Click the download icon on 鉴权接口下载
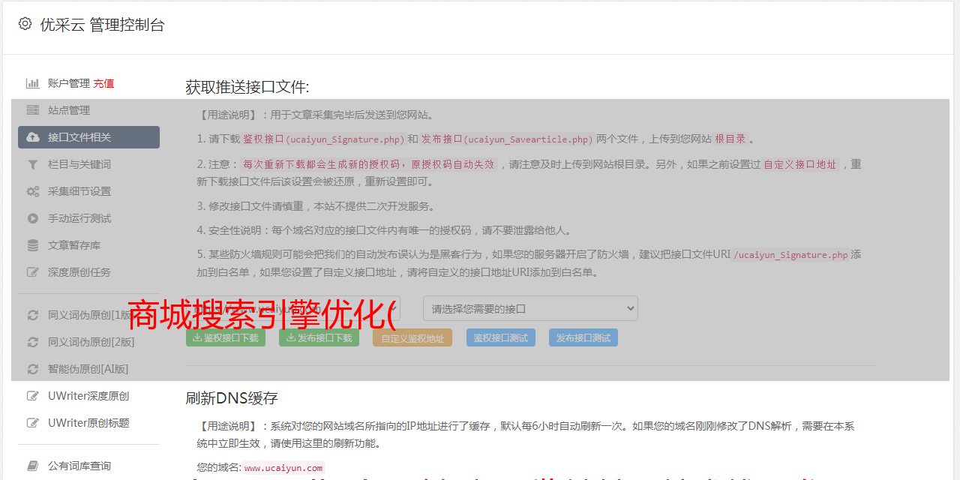This screenshot has height=480, width=960. [x=197, y=337]
